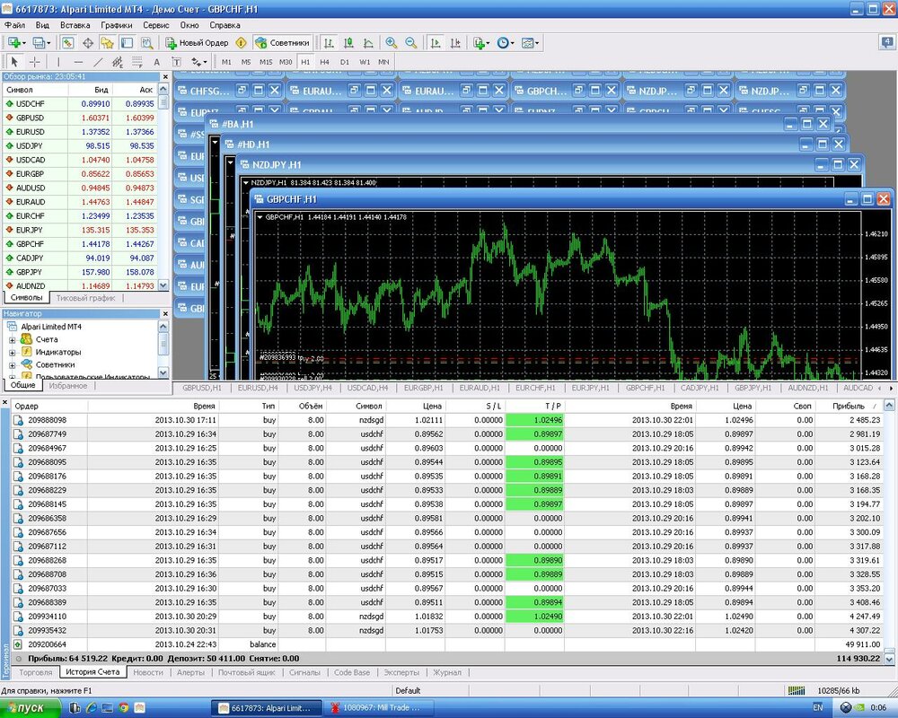Enable the D1 timeframe button
Image resolution: width=898 pixels, height=718 pixels.
pyautogui.click(x=345, y=62)
